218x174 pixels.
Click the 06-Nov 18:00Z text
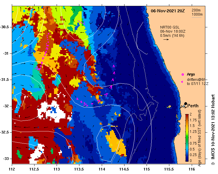tap(173, 31)
